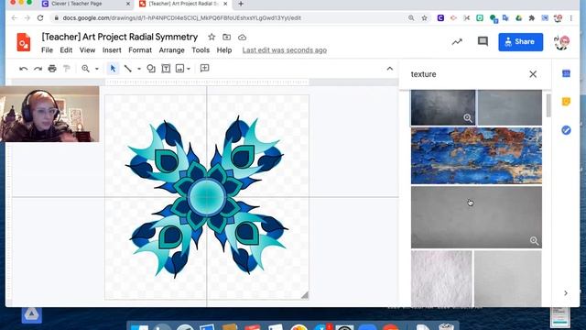Check the cloud document status icon
586x330 pixels.
click(242, 37)
